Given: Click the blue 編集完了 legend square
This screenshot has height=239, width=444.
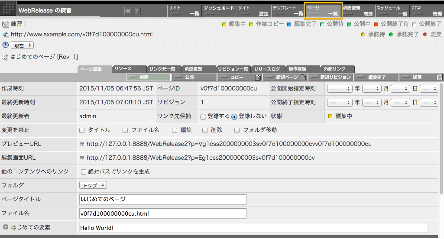Looking at the screenshot, I should [289, 24].
